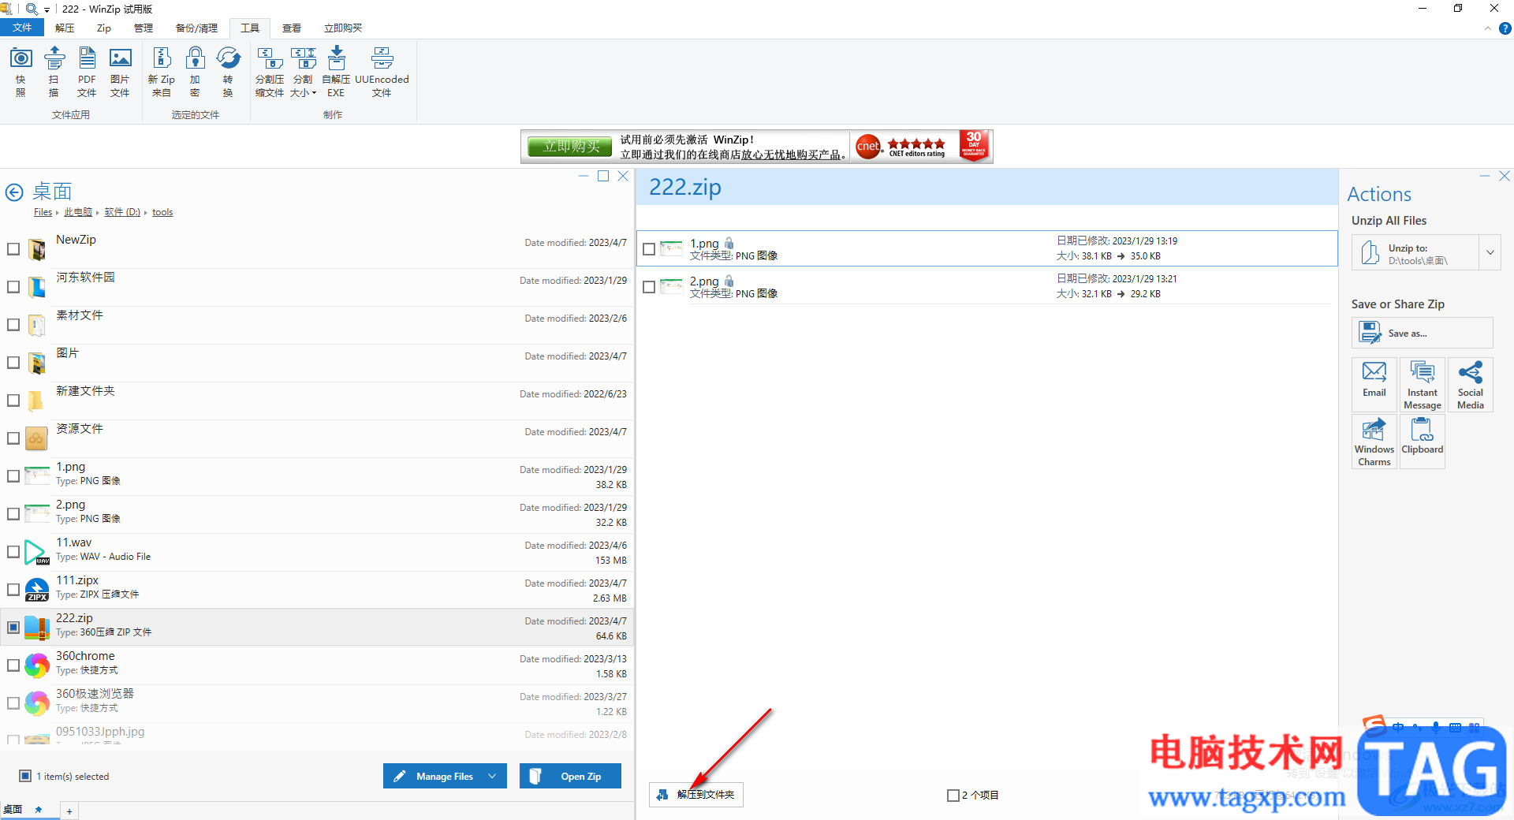Select the 新建文件夹 folder row
Viewport: 1514px width, 820px height.
pos(317,401)
